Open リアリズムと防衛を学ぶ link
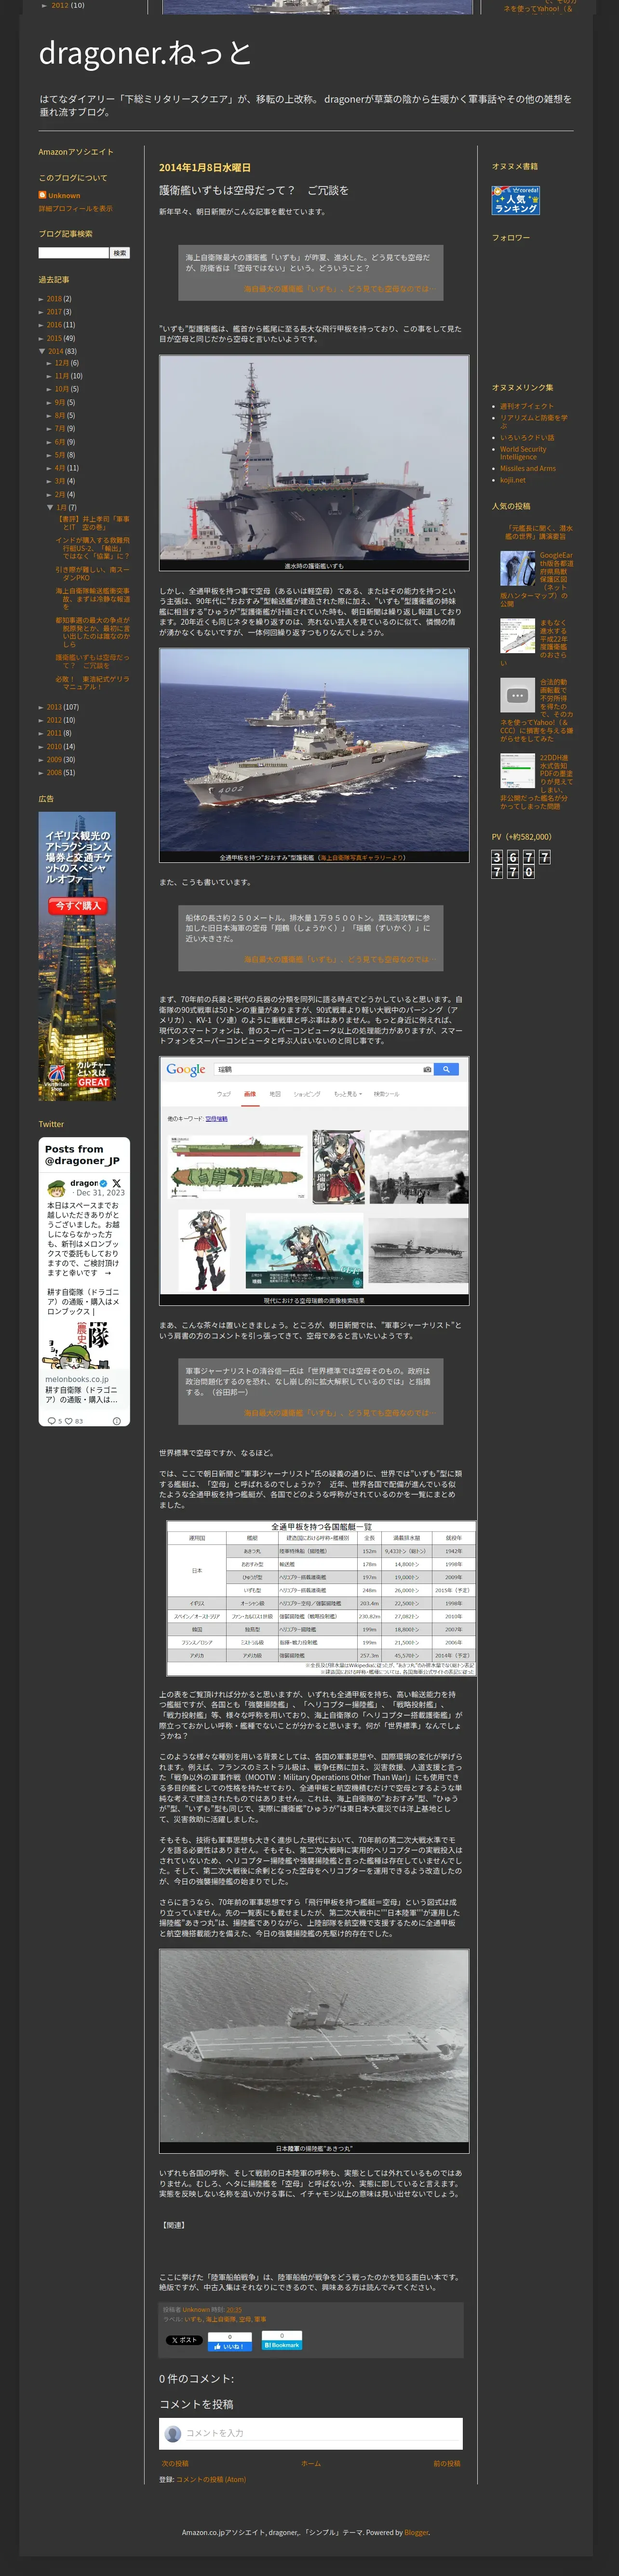Viewport: 619px width, 2576px height. click(x=534, y=421)
